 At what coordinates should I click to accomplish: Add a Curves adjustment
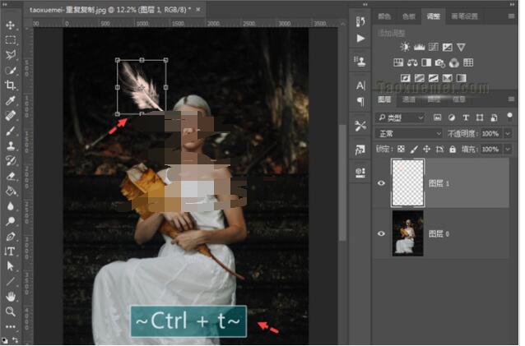click(434, 47)
